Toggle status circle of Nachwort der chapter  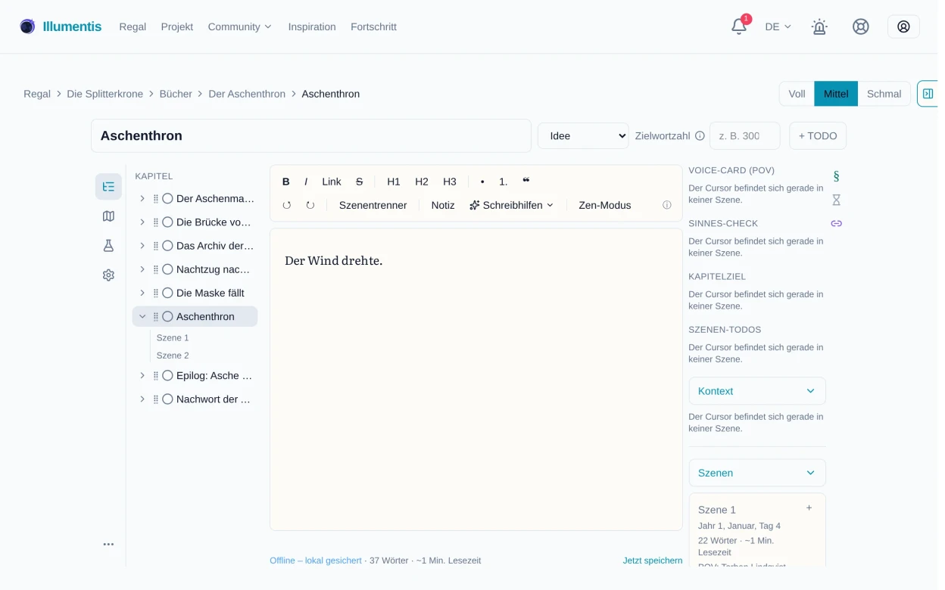click(x=167, y=399)
